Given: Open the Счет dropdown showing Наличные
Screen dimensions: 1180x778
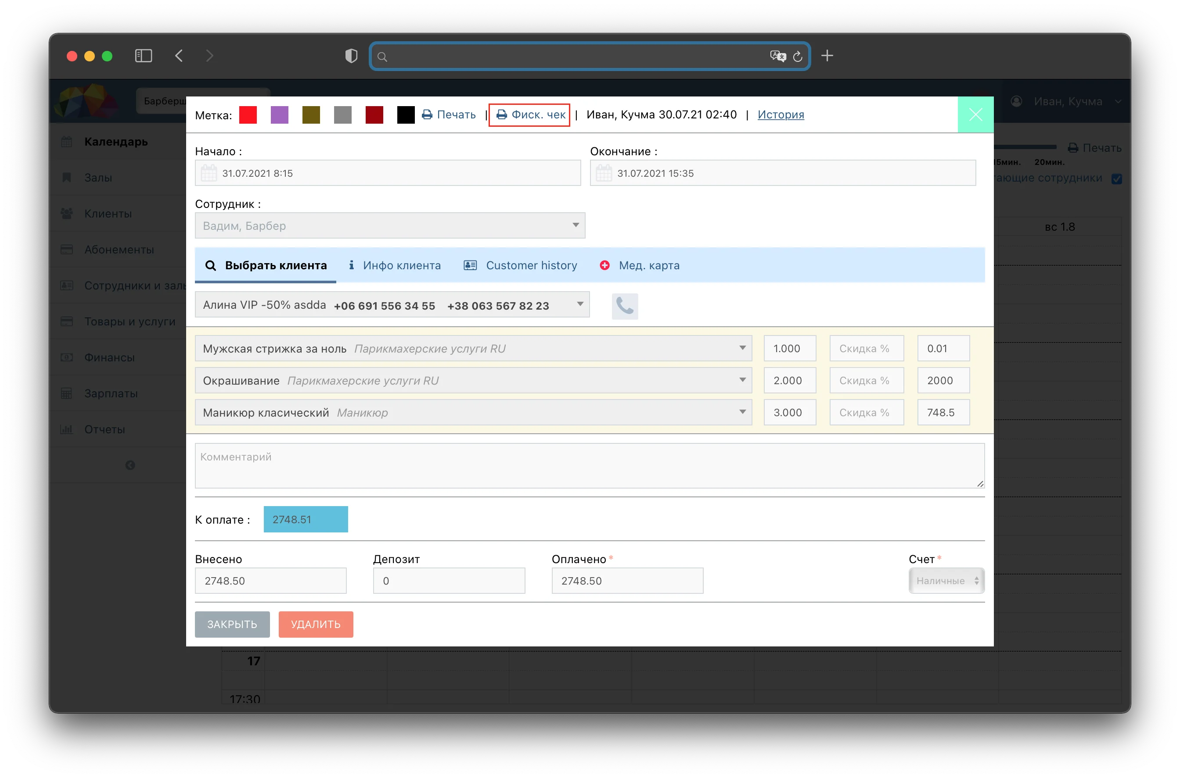Looking at the screenshot, I should coord(946,581).
